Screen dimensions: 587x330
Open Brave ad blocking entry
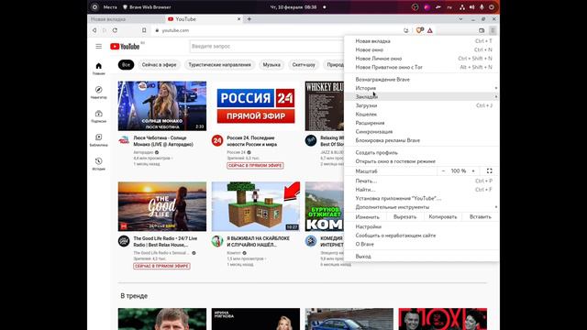click(x=422, y=140)
